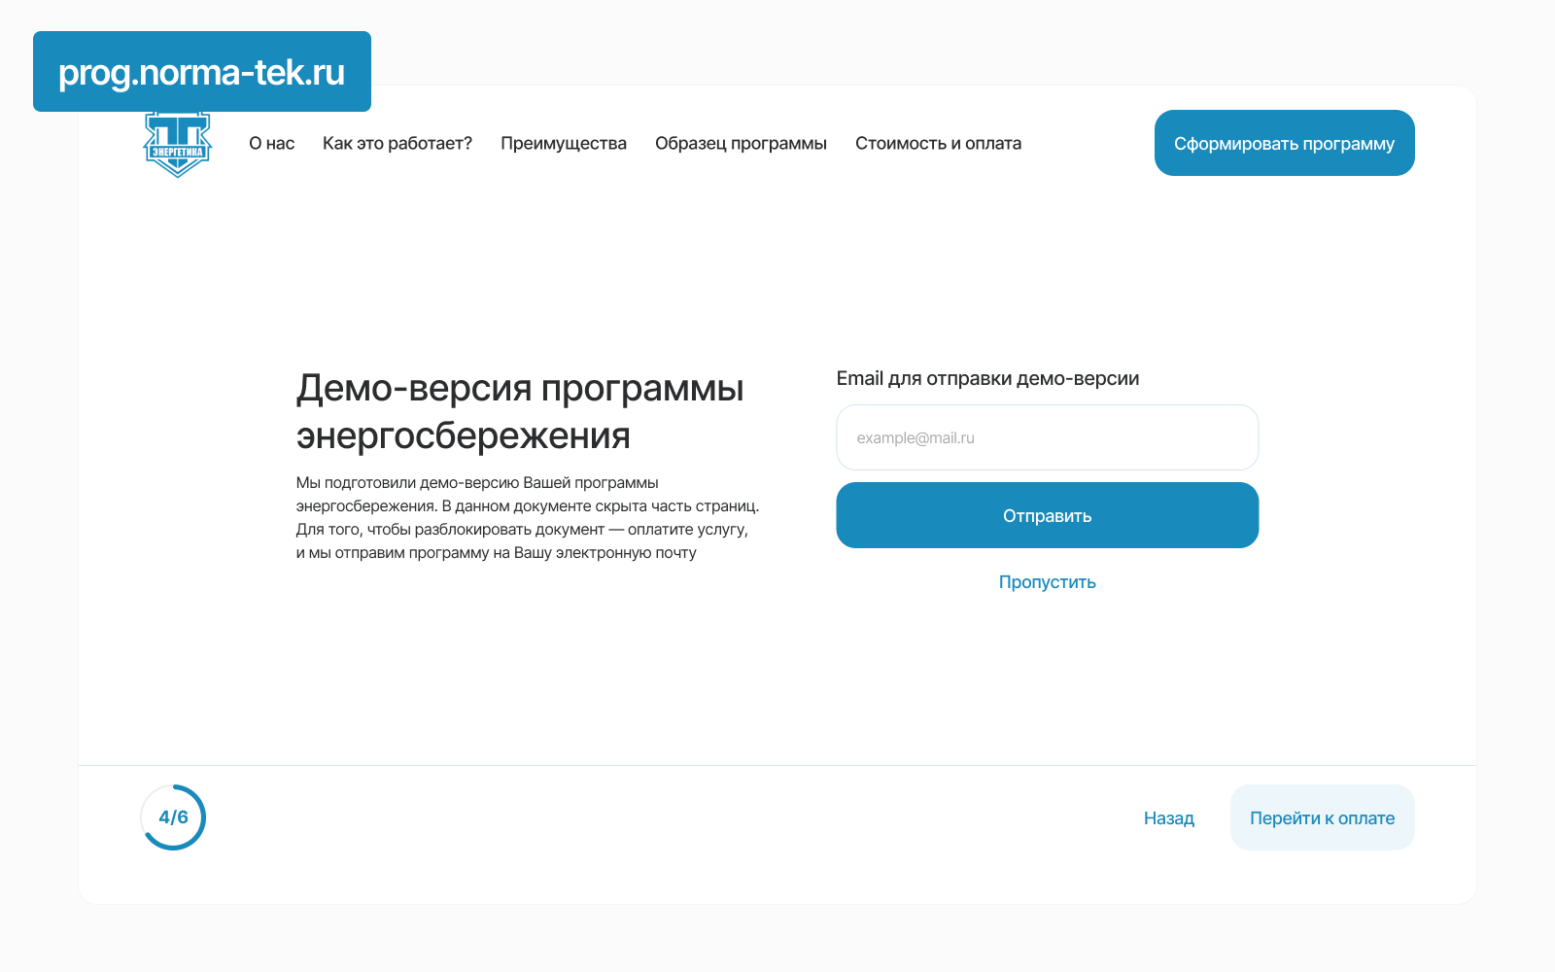This screenshot has height=972, width=1555.
Task: Go to Как это работает? section
Action: point(397,144)
